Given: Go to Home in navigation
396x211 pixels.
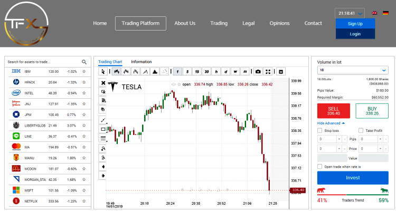Looking at the screenshot, I should (100, 23).
